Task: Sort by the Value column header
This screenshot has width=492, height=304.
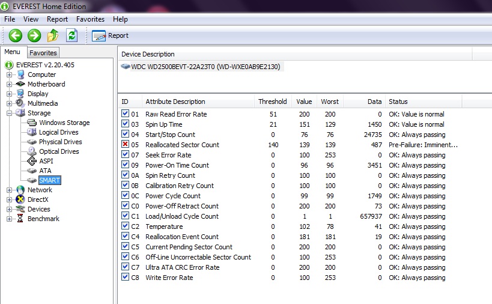Action: [304, 102]
